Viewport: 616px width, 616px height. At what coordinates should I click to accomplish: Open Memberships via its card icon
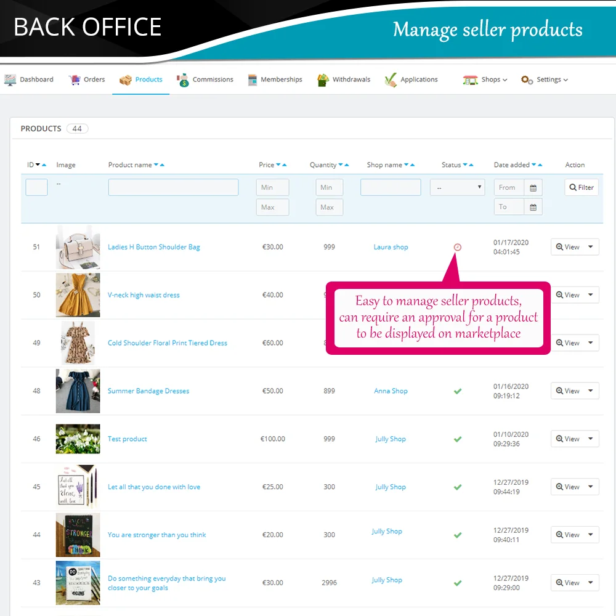tap(251, 79)
